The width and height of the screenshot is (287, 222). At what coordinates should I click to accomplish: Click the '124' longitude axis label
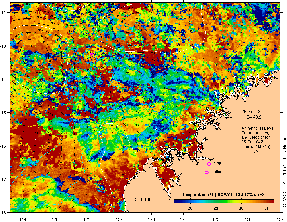tap(184, 219)
